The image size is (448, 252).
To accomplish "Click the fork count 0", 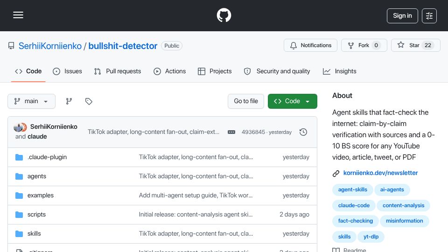I will [x=376, y=45].
